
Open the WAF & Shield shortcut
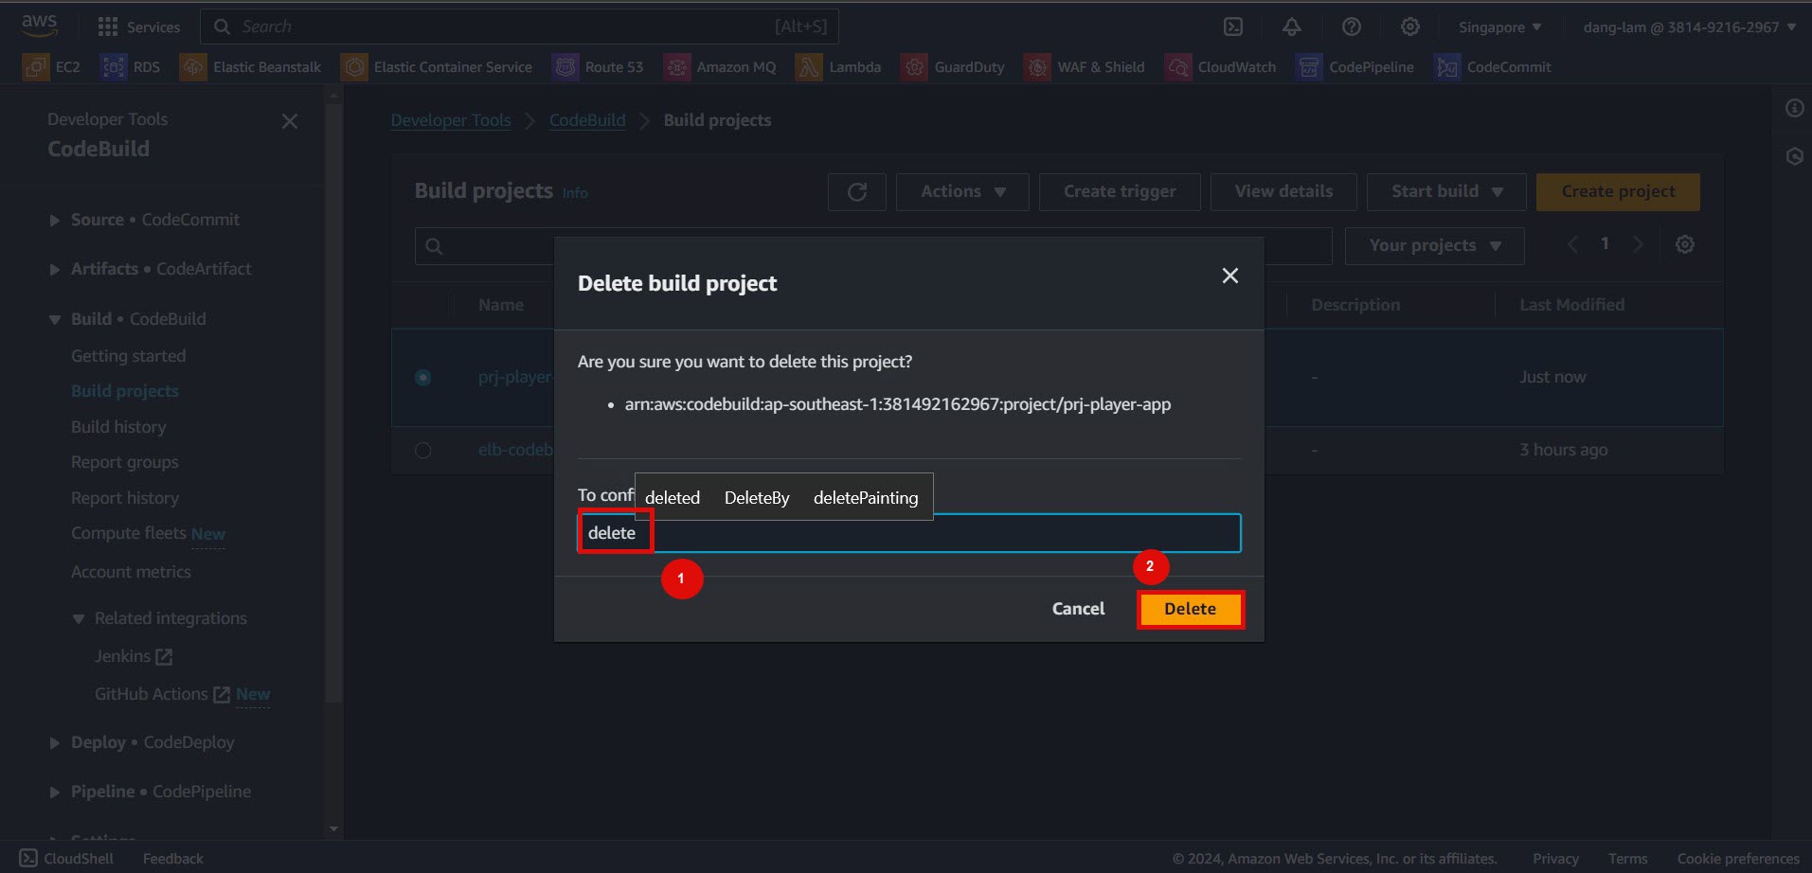click(1085, 67)
